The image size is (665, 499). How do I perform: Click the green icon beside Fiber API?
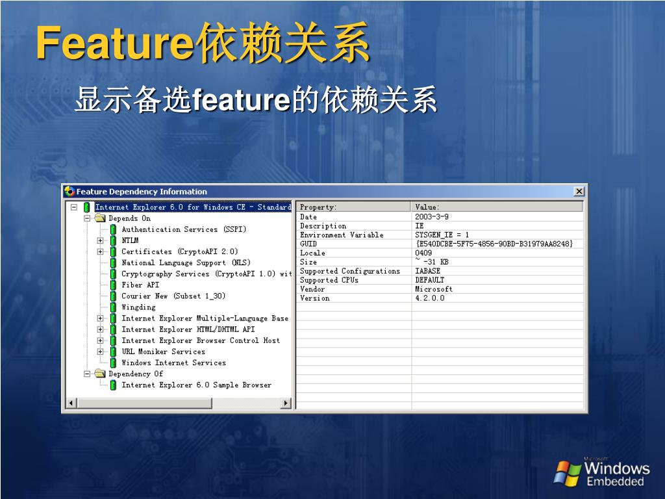tap(113, 285)
